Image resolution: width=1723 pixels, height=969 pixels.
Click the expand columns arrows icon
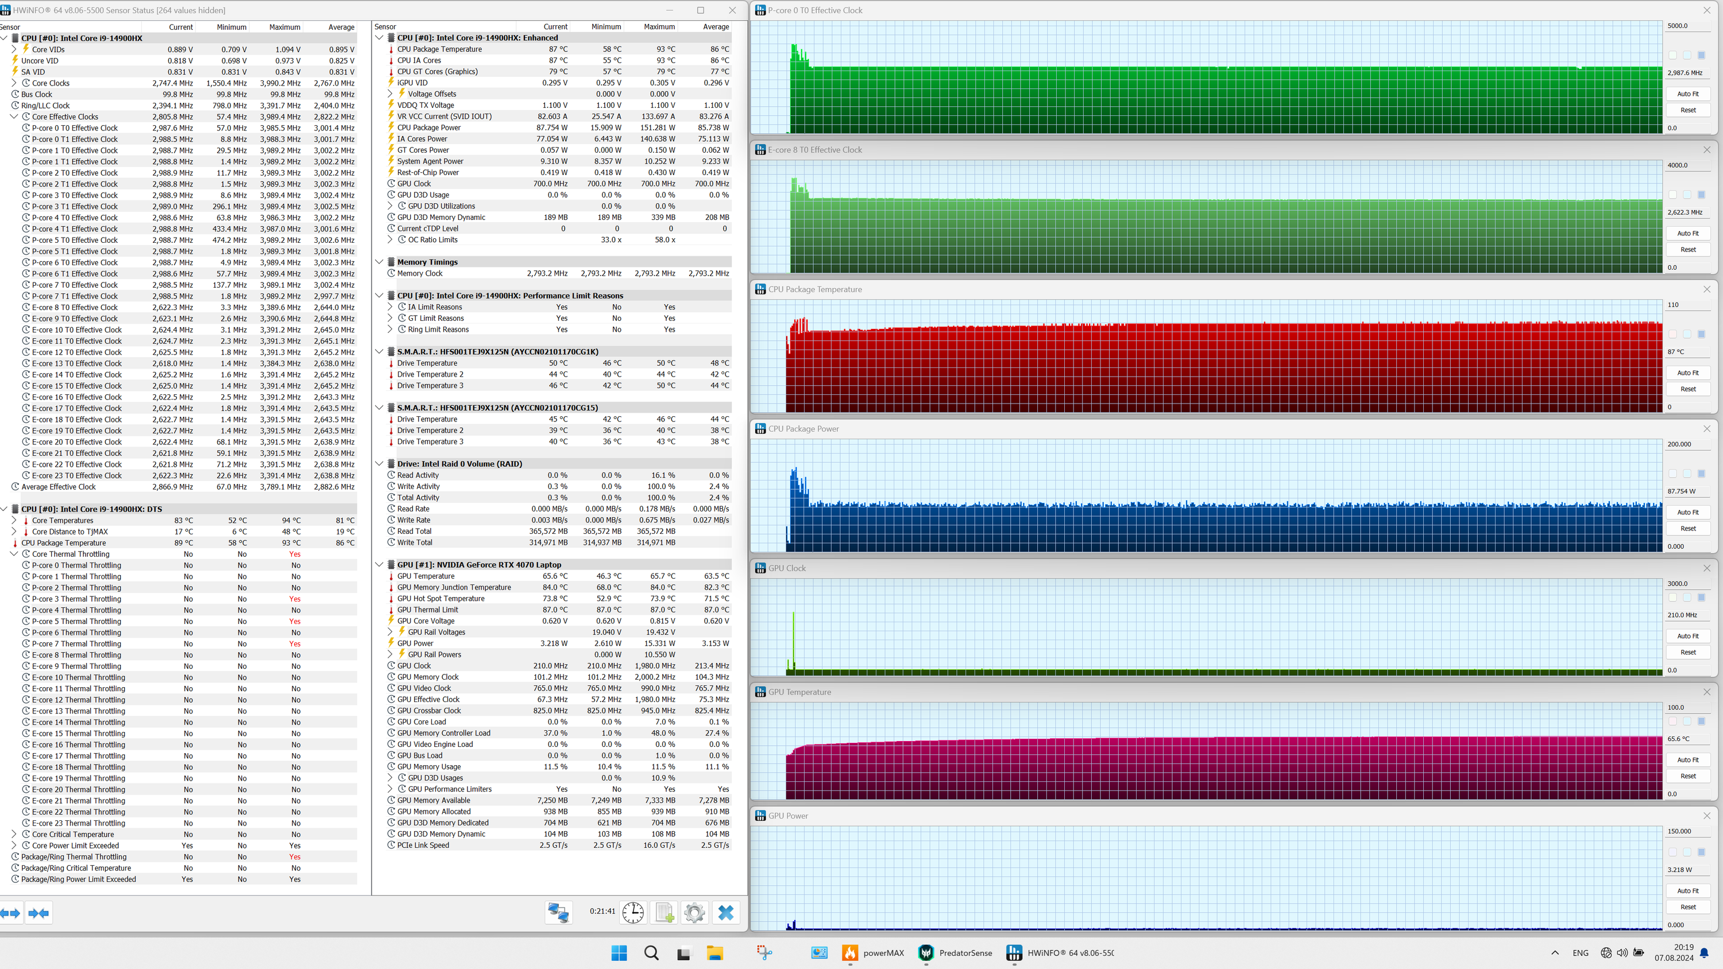pos(11,913)
